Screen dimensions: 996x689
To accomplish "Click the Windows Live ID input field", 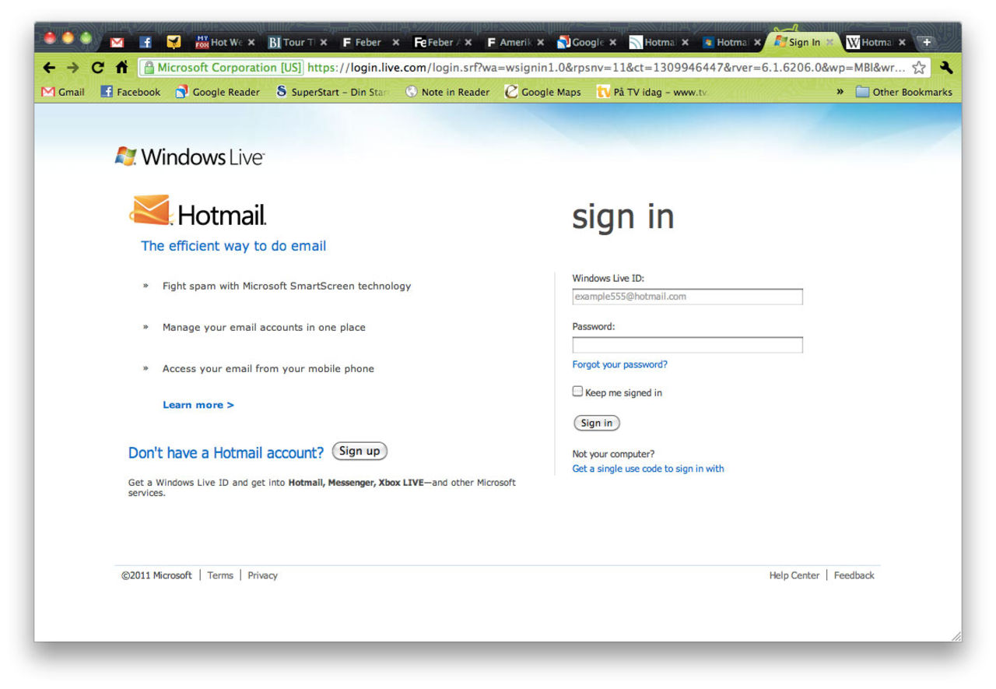I will coord(687,297).
